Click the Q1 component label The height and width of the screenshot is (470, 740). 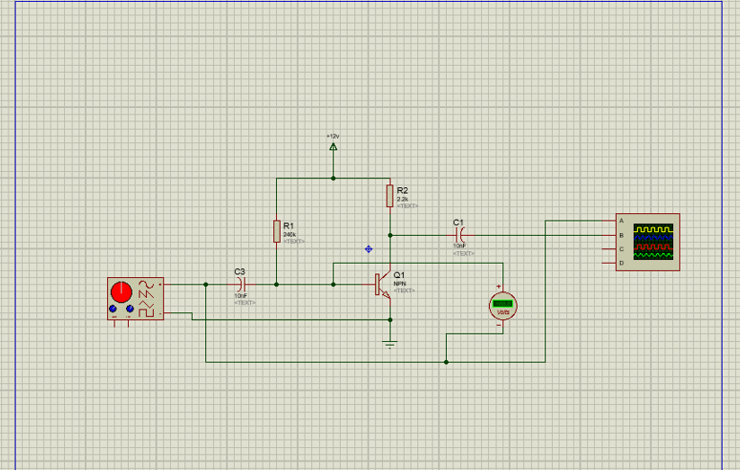click(x=399, y=275)
